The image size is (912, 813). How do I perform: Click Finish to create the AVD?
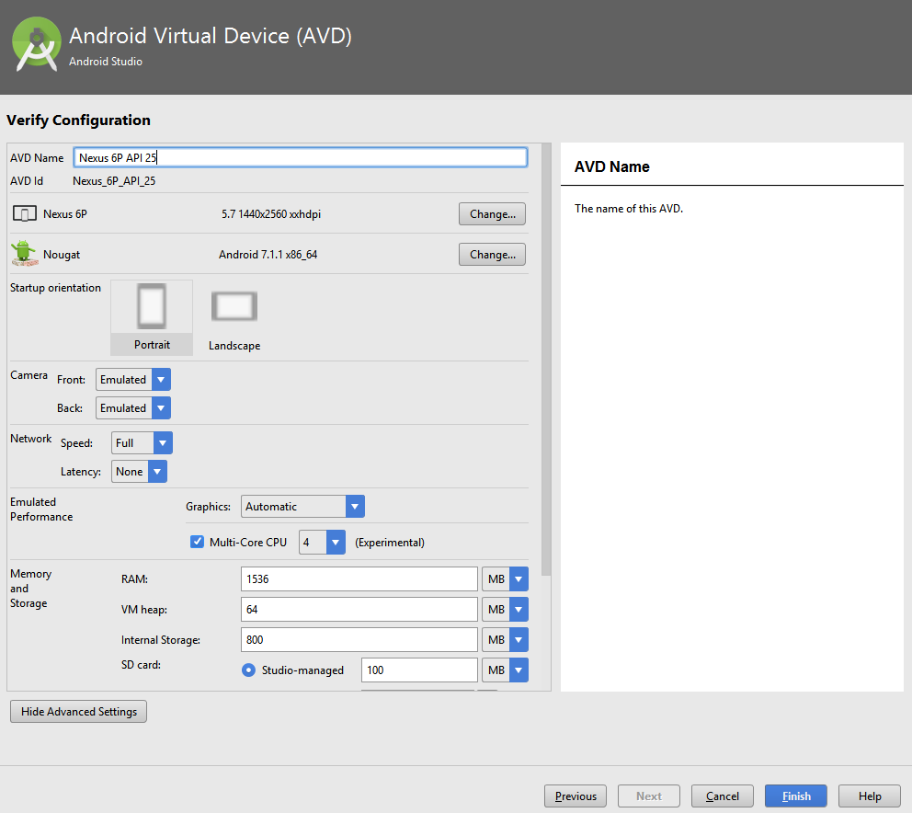pos(795,796)
